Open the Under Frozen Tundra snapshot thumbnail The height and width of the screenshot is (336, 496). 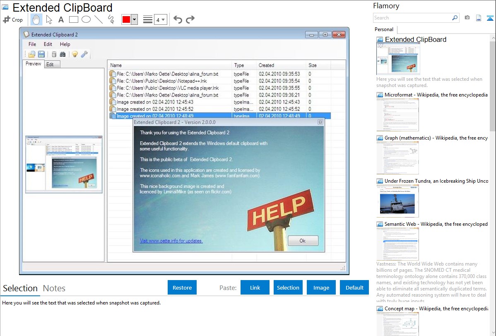397,201
